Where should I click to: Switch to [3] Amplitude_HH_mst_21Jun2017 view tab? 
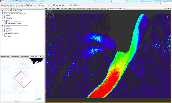[79, 9]
